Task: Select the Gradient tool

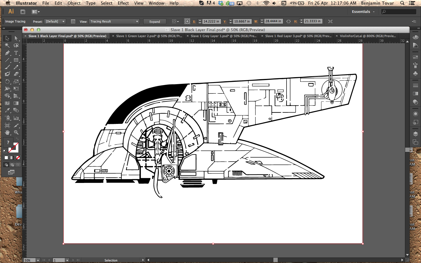Action: [x=16, y=103]
